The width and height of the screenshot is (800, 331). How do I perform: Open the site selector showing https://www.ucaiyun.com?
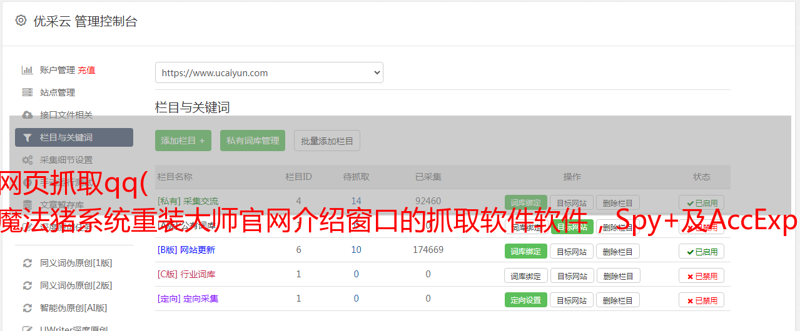[x=269, y=72]
